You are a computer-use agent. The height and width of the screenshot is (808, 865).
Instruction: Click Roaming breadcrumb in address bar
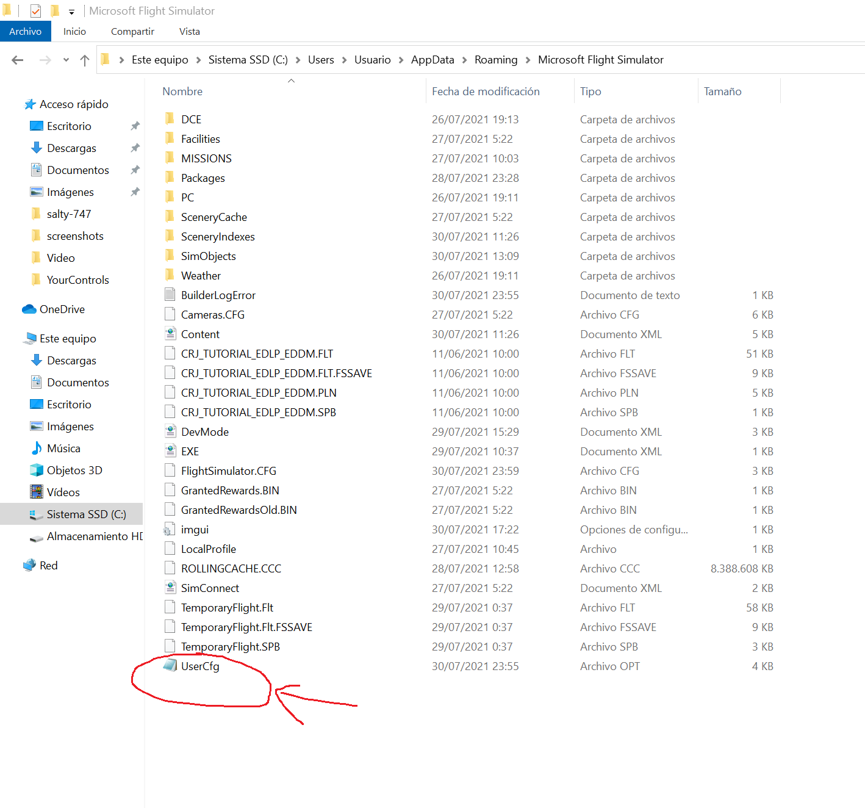point(496,60)
